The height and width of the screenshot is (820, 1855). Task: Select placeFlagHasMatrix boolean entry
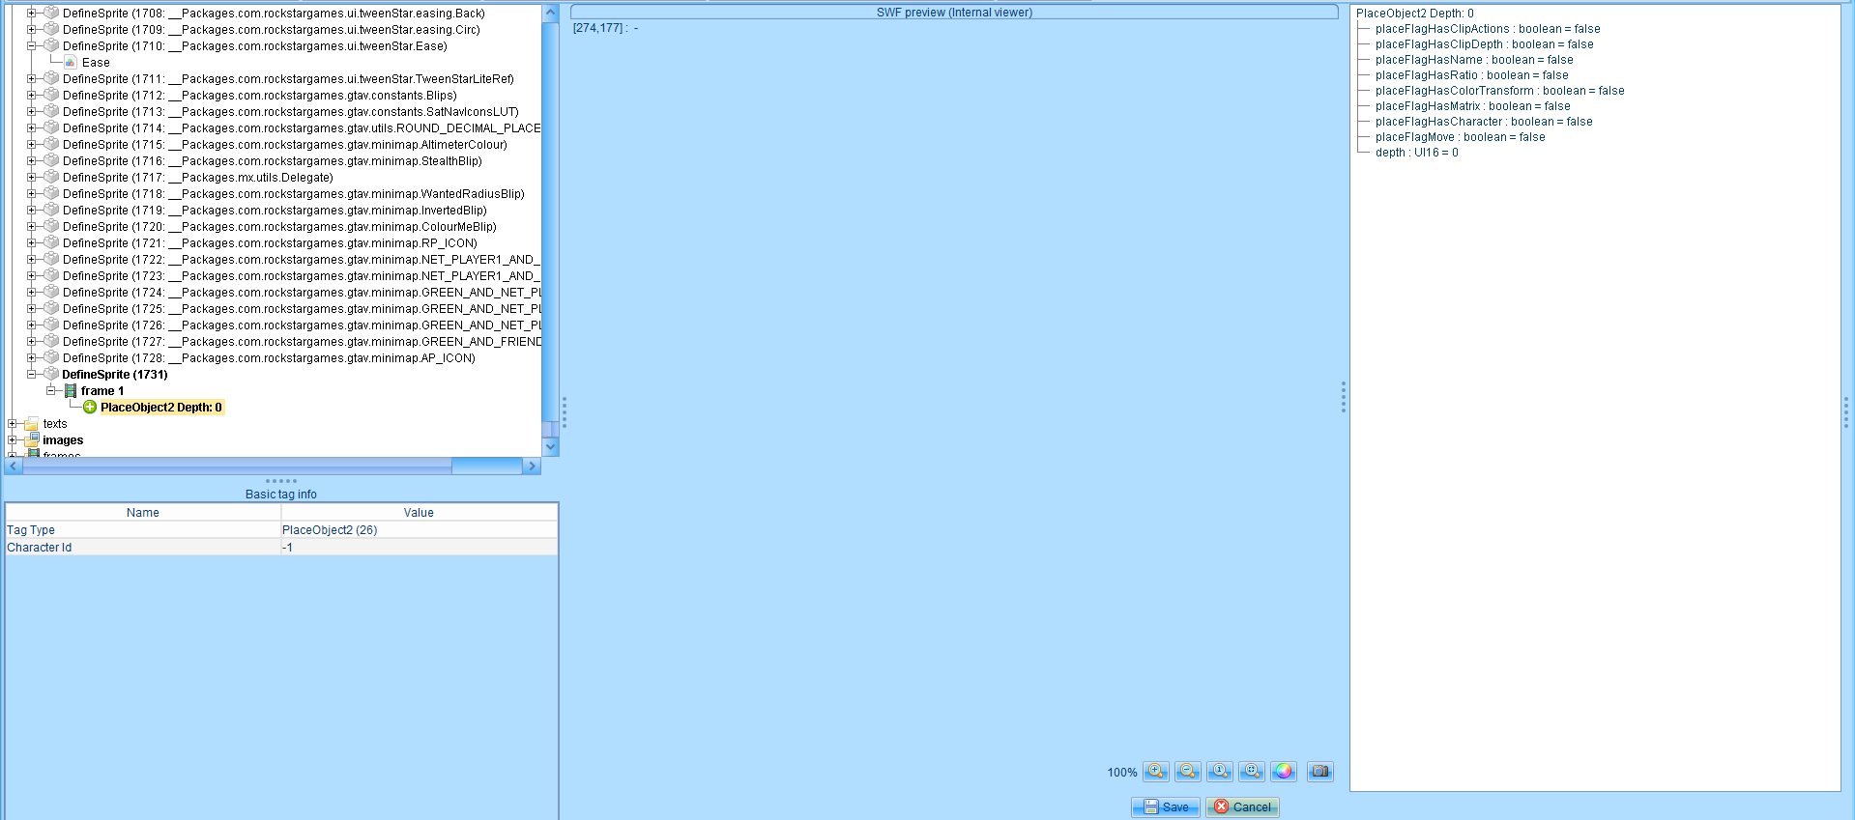coord(1472,106)
